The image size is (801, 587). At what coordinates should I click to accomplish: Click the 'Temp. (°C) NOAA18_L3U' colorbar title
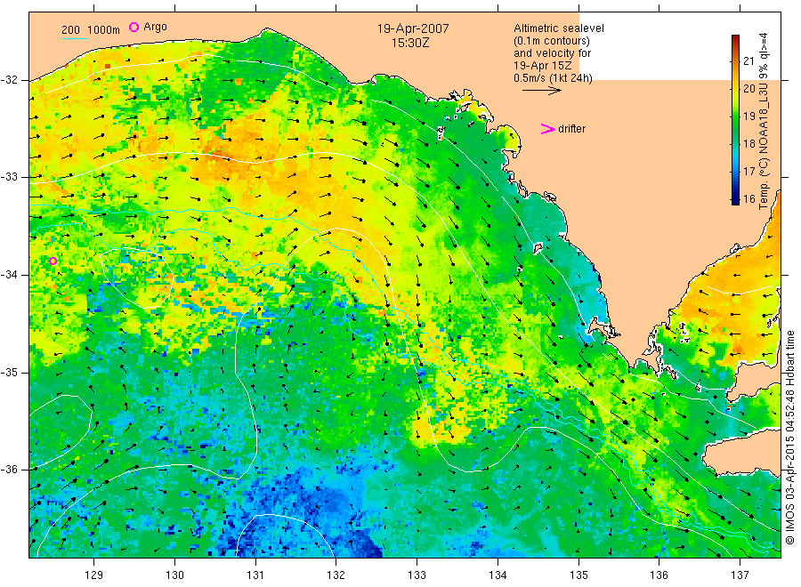764,148
